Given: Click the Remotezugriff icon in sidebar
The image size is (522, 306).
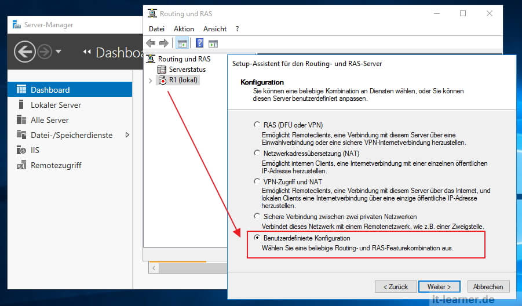Looking at the screenshot, I should [x=21, y=165].
